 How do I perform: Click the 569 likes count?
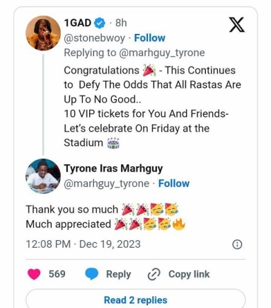click(57, 274)
